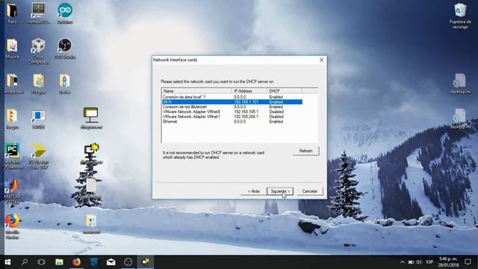Screen dimensions: 478x269
Task: Select the "Conexión de área local* 1" row
Action: tap(232, 97)
